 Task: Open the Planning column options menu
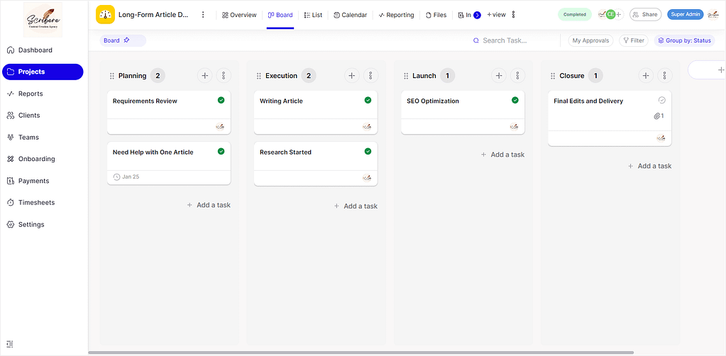224,75
